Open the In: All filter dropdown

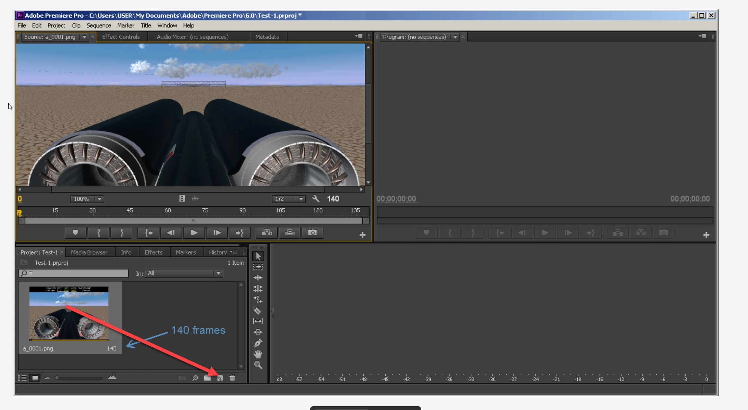[218, 273]
